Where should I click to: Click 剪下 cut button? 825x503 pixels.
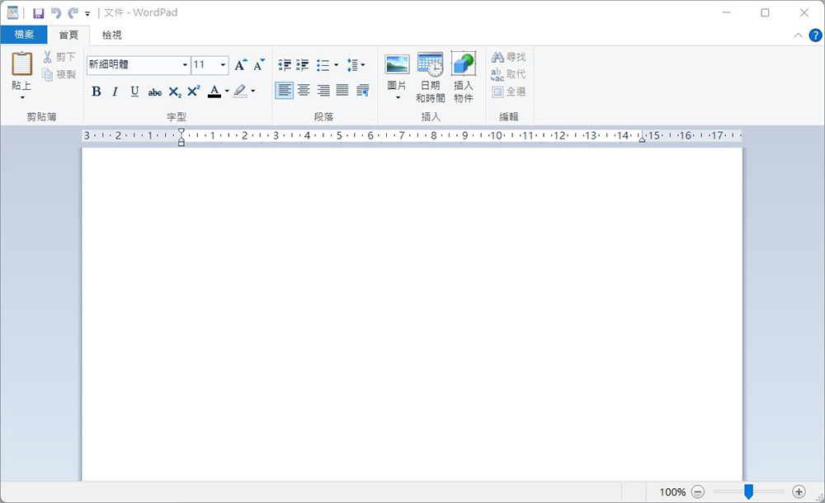(x=59, y=57)
